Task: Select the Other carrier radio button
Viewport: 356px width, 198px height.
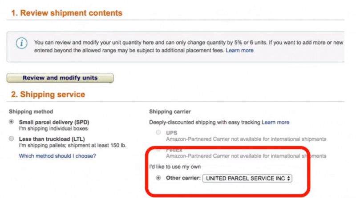Action: [158, 178]
